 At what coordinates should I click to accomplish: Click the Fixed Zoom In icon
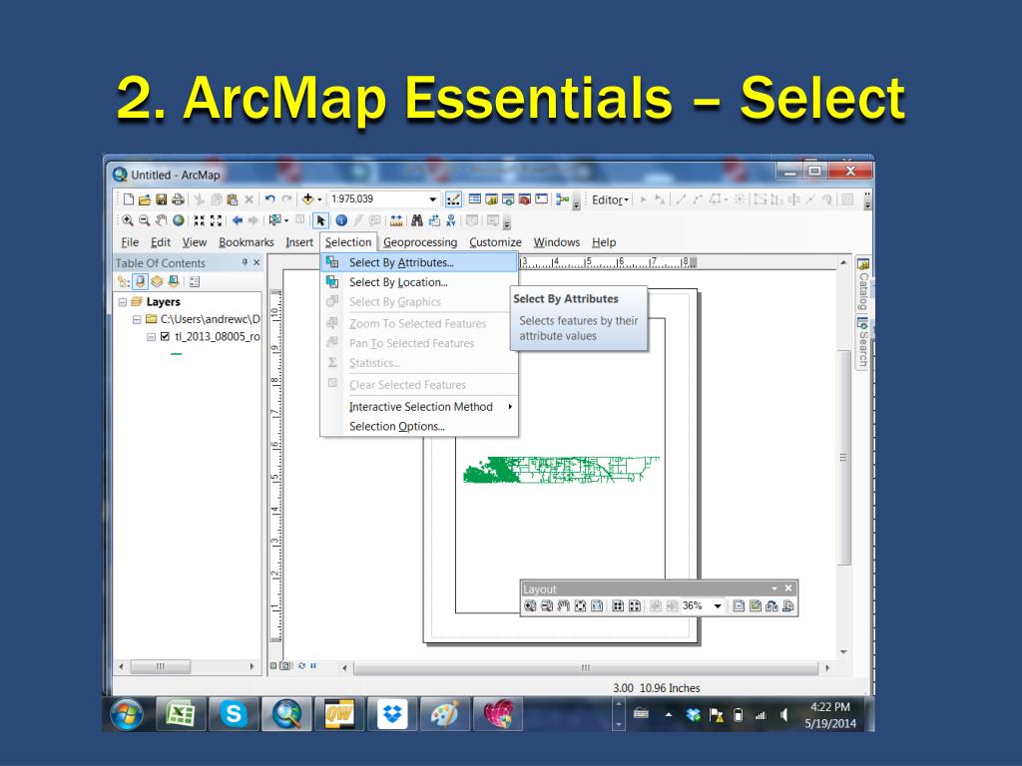click(200, 220)
